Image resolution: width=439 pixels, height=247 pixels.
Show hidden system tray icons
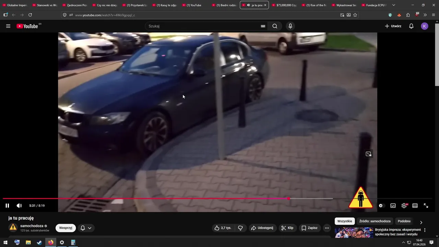[x=403, y=243]
